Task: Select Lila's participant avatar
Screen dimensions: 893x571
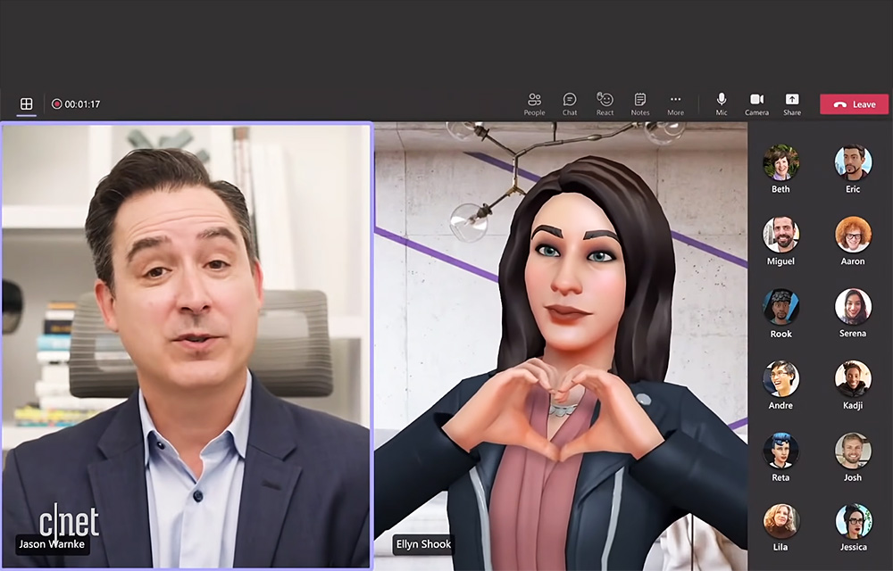Action: [x=780, y=520]
